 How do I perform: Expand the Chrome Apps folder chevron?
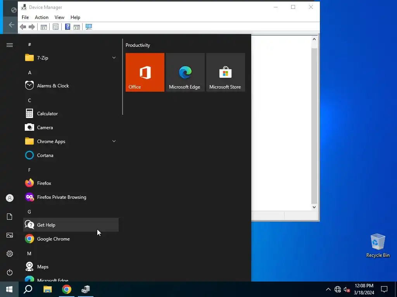pyautogui.click(x=114, y=141)
